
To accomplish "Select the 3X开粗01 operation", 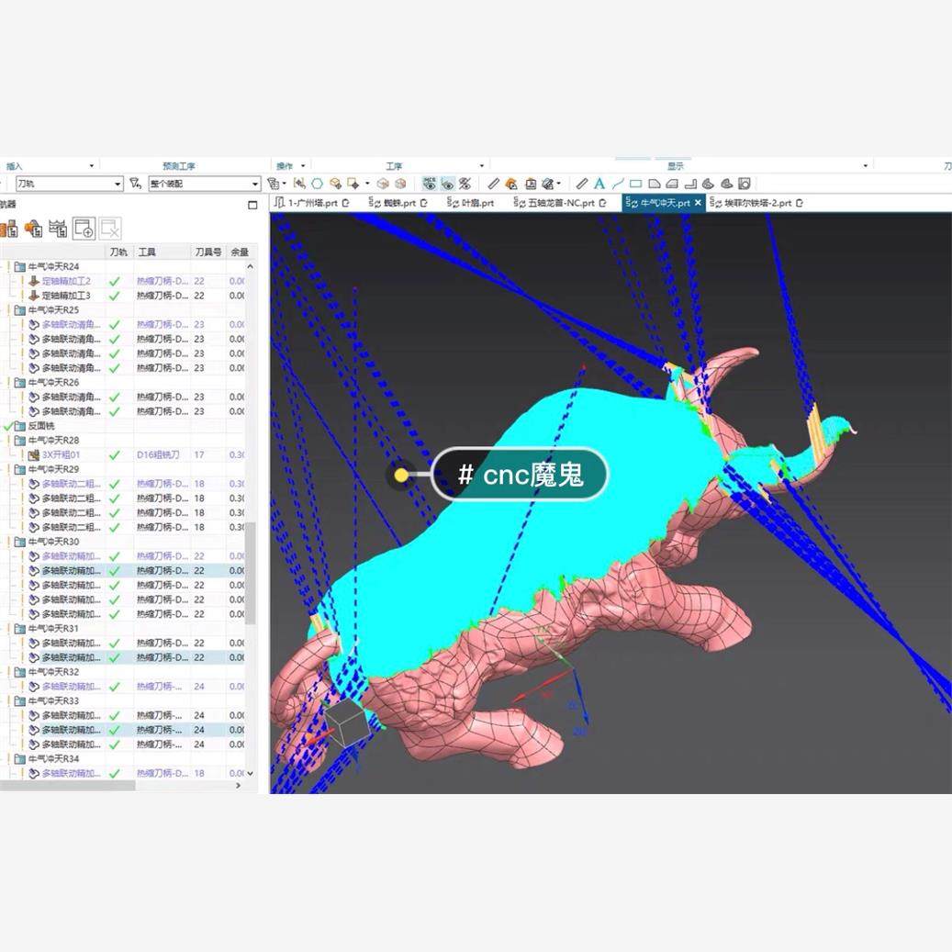I will pos(61,454).
